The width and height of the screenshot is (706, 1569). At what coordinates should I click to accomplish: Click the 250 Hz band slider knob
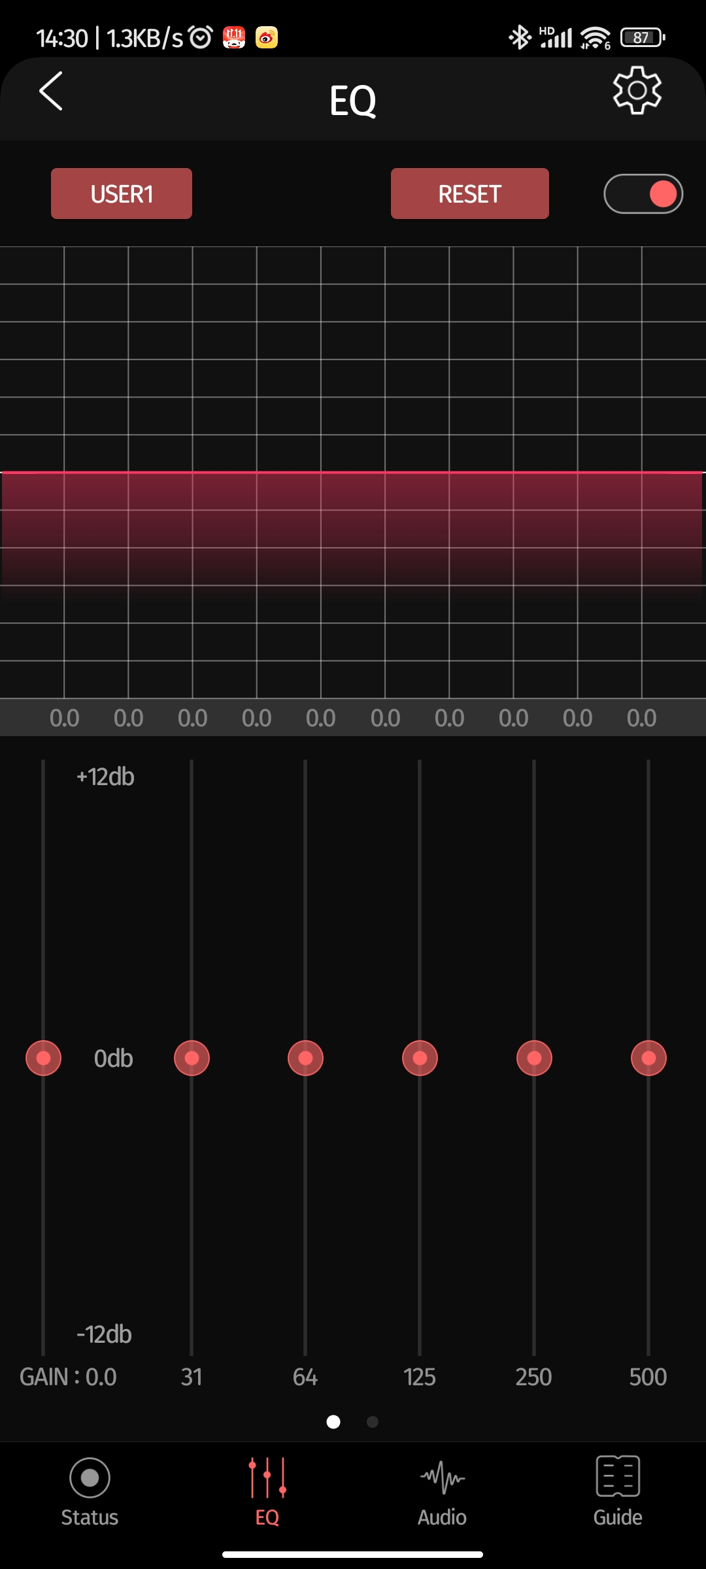[x=534, y=1058]
